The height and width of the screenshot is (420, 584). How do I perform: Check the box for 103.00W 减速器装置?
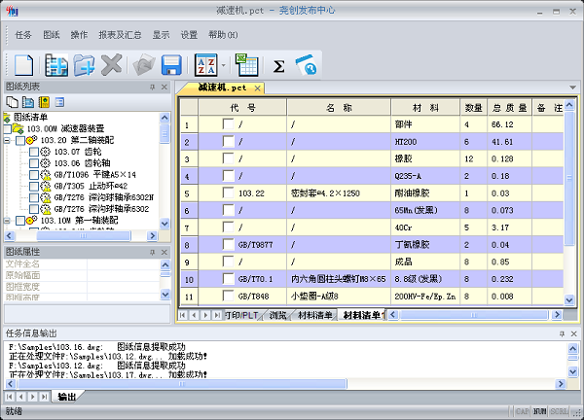[8, 128]
